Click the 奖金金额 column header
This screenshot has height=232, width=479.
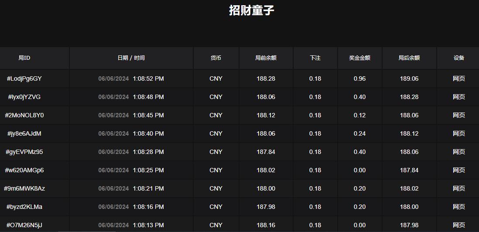[x=359, y=58]
